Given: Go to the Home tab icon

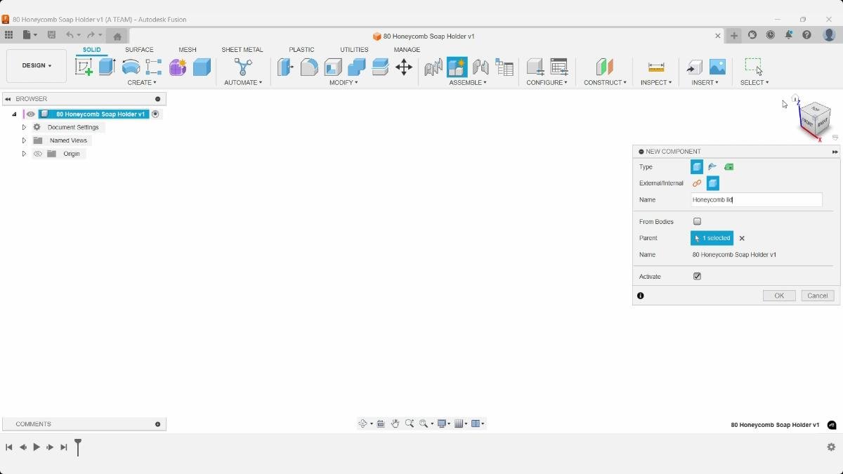Looking at the screenshot, I should point(117,36).
